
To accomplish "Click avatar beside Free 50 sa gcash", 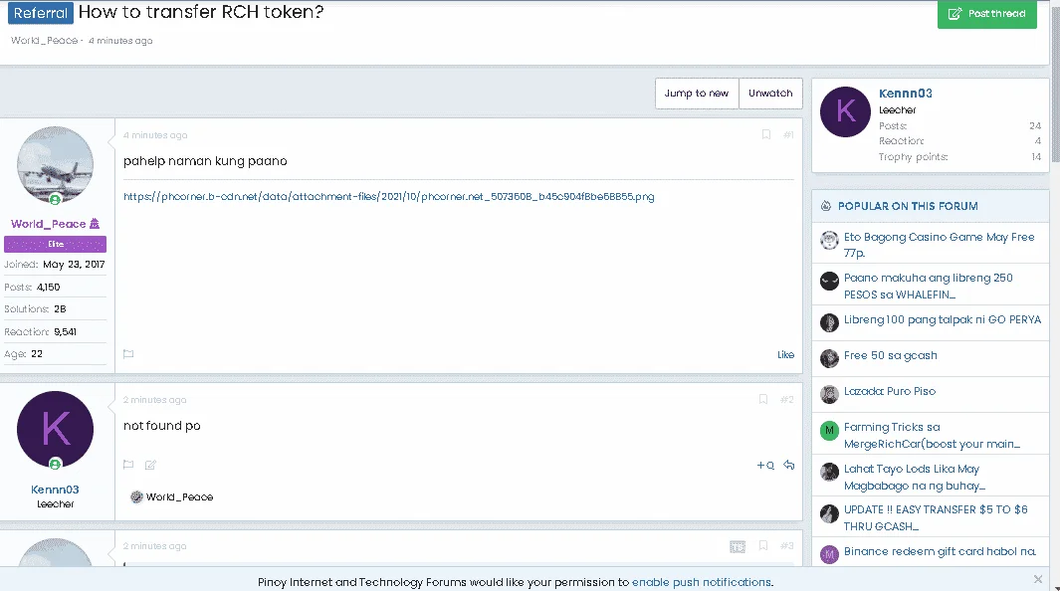I will (x=829, y=358).
